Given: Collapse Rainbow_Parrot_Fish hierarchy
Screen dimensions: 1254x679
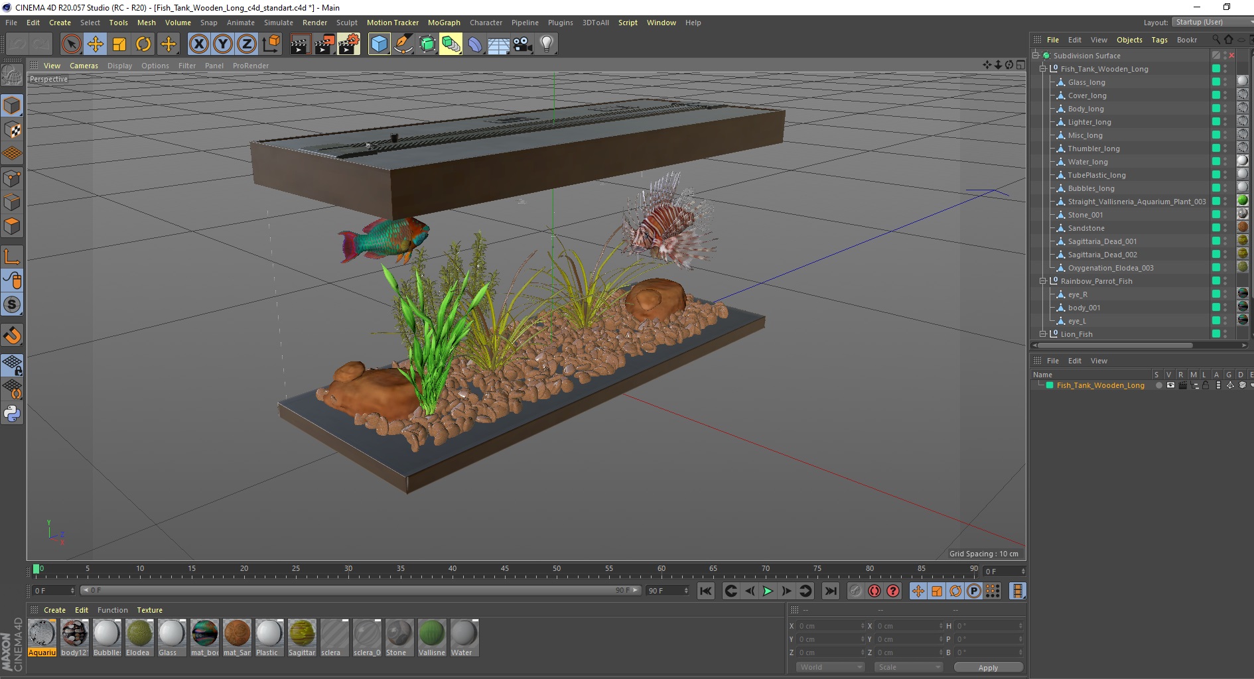Looking at the screenshot, I should click(1043, 281).
